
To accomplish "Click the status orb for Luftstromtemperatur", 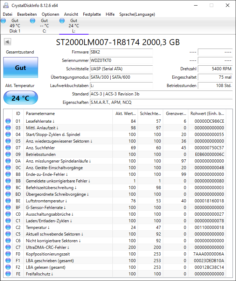I will click(x=8, y=201).
